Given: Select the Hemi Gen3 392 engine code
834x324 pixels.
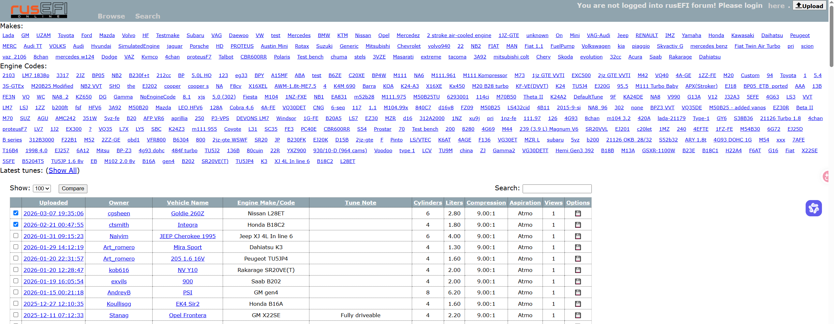Looking at the screenshot, I should point(574,151).
